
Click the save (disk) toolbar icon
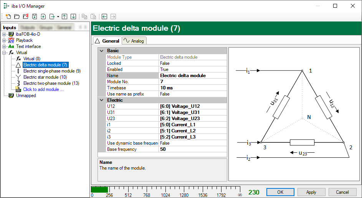[x=34, y=16]
